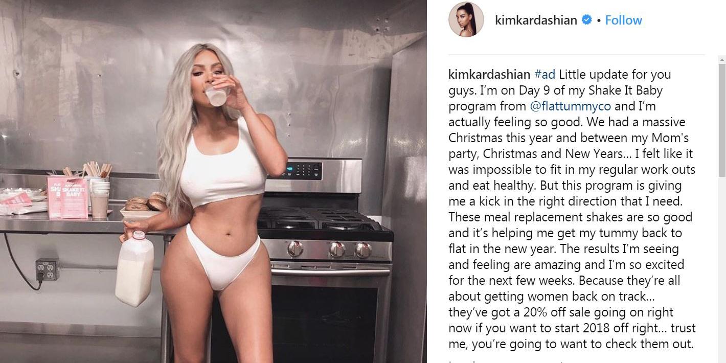Click the blue verified badge icon
Image resolution: width=726 pixels, height=363 pixels.
click(587, 20)
